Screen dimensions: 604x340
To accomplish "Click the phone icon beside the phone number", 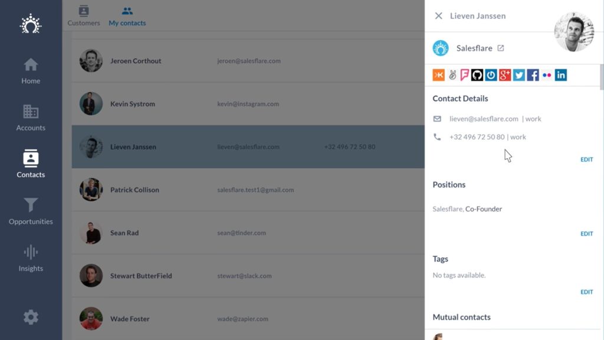I will click(437, 136).
